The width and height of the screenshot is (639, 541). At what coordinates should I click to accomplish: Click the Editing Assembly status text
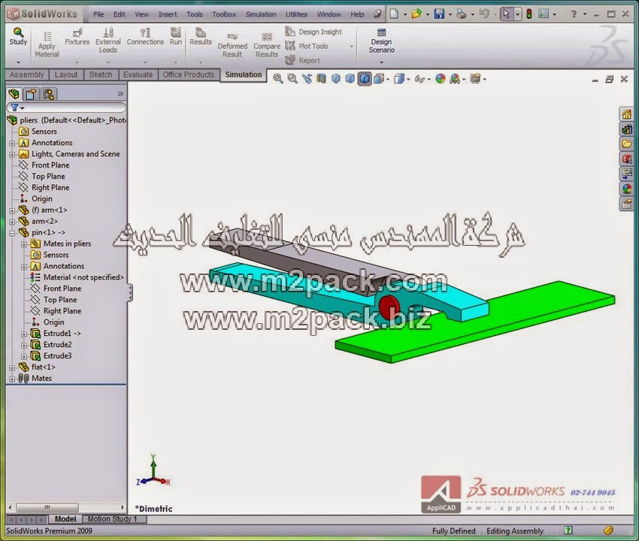pyautogui.click(x=515, y=530)
